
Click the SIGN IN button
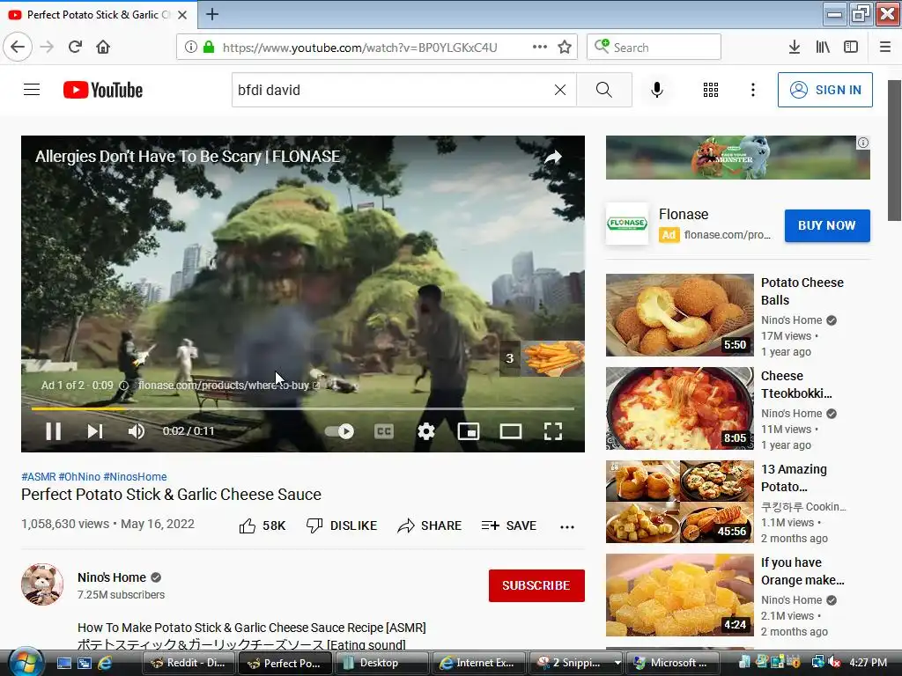click(x=824, y=90)
